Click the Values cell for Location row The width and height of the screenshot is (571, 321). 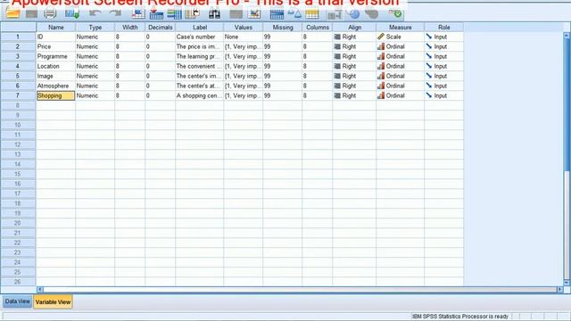(244, 66)
